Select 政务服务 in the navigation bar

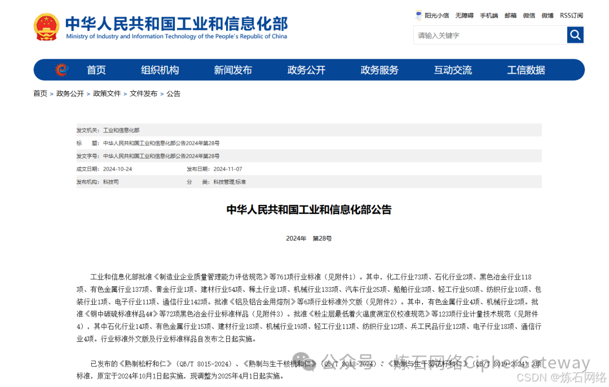coord(380,70)
